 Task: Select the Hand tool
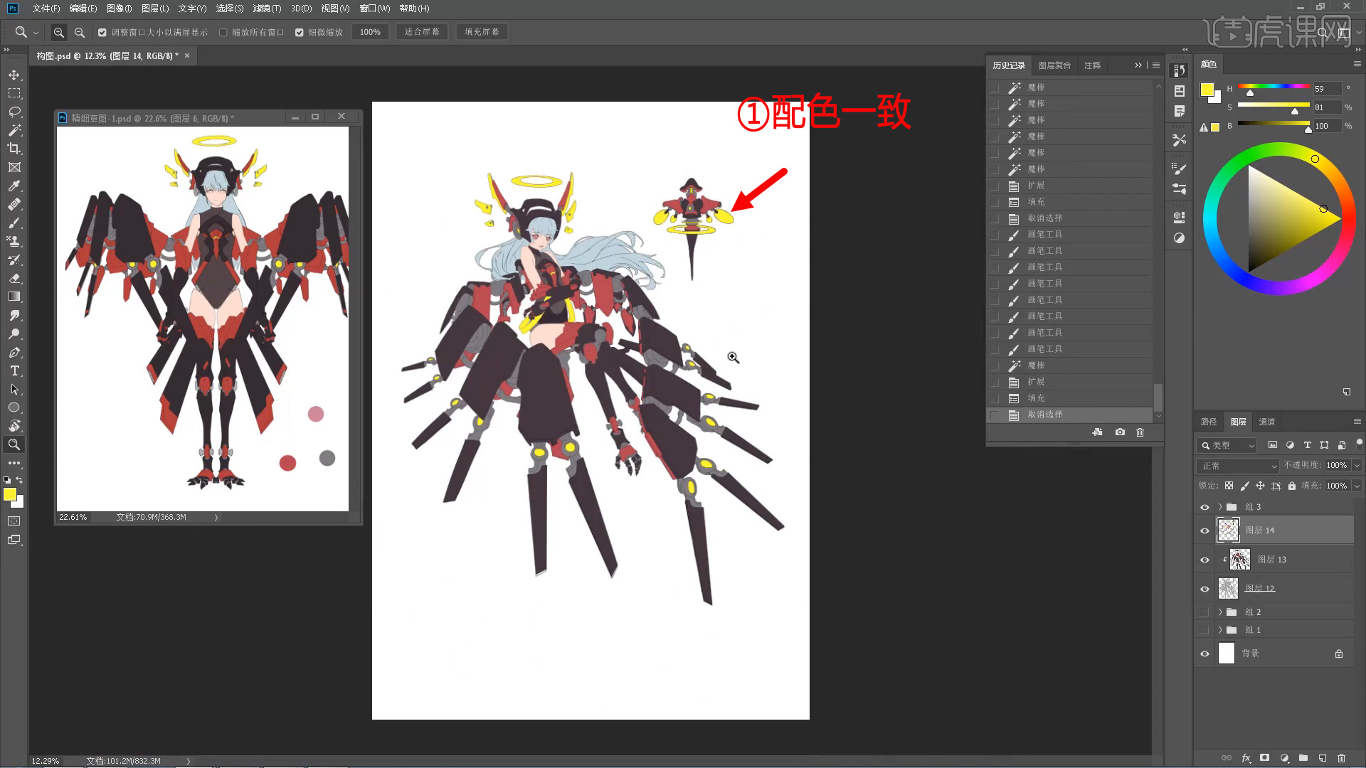(14, 426)
